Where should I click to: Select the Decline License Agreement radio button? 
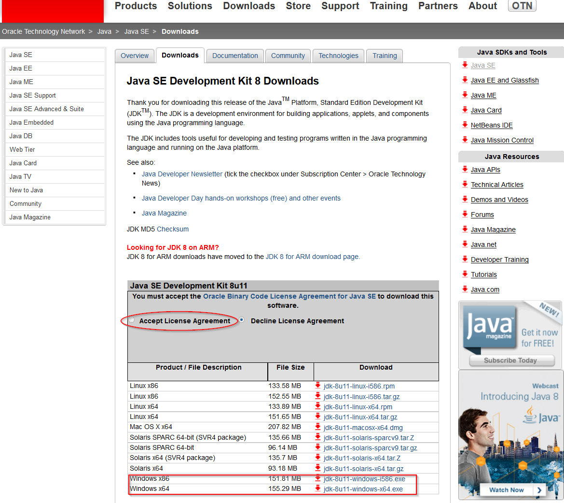click(x=242, y=320)
